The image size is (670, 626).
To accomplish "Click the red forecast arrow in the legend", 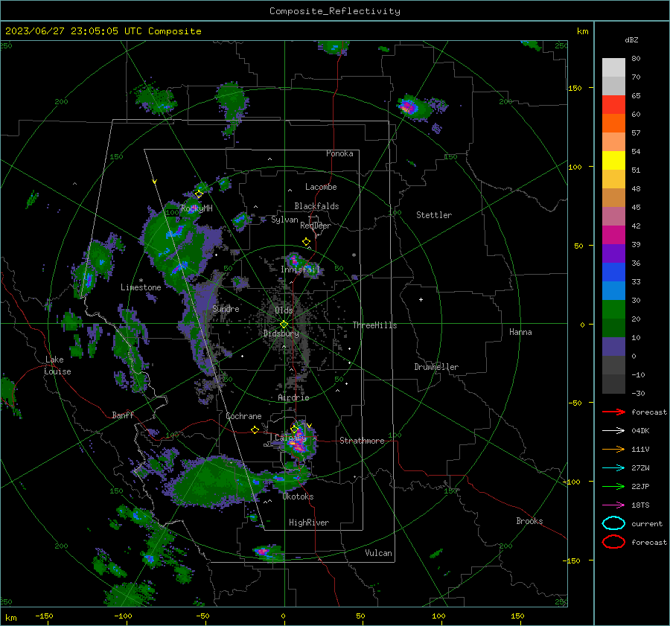I will pos(613,412).
